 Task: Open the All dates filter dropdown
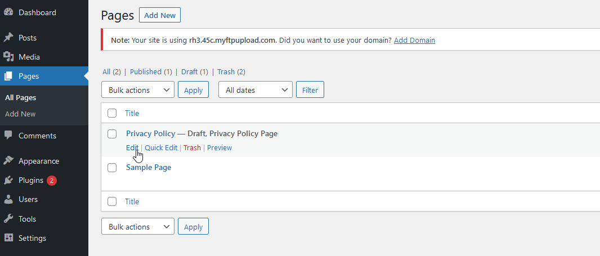tap(255, 89)
